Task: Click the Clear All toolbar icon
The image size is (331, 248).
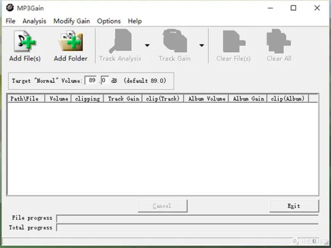Action: click(x=279, y=41)
